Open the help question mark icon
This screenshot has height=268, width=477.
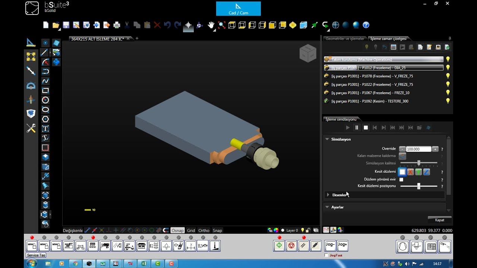(366, 25)
